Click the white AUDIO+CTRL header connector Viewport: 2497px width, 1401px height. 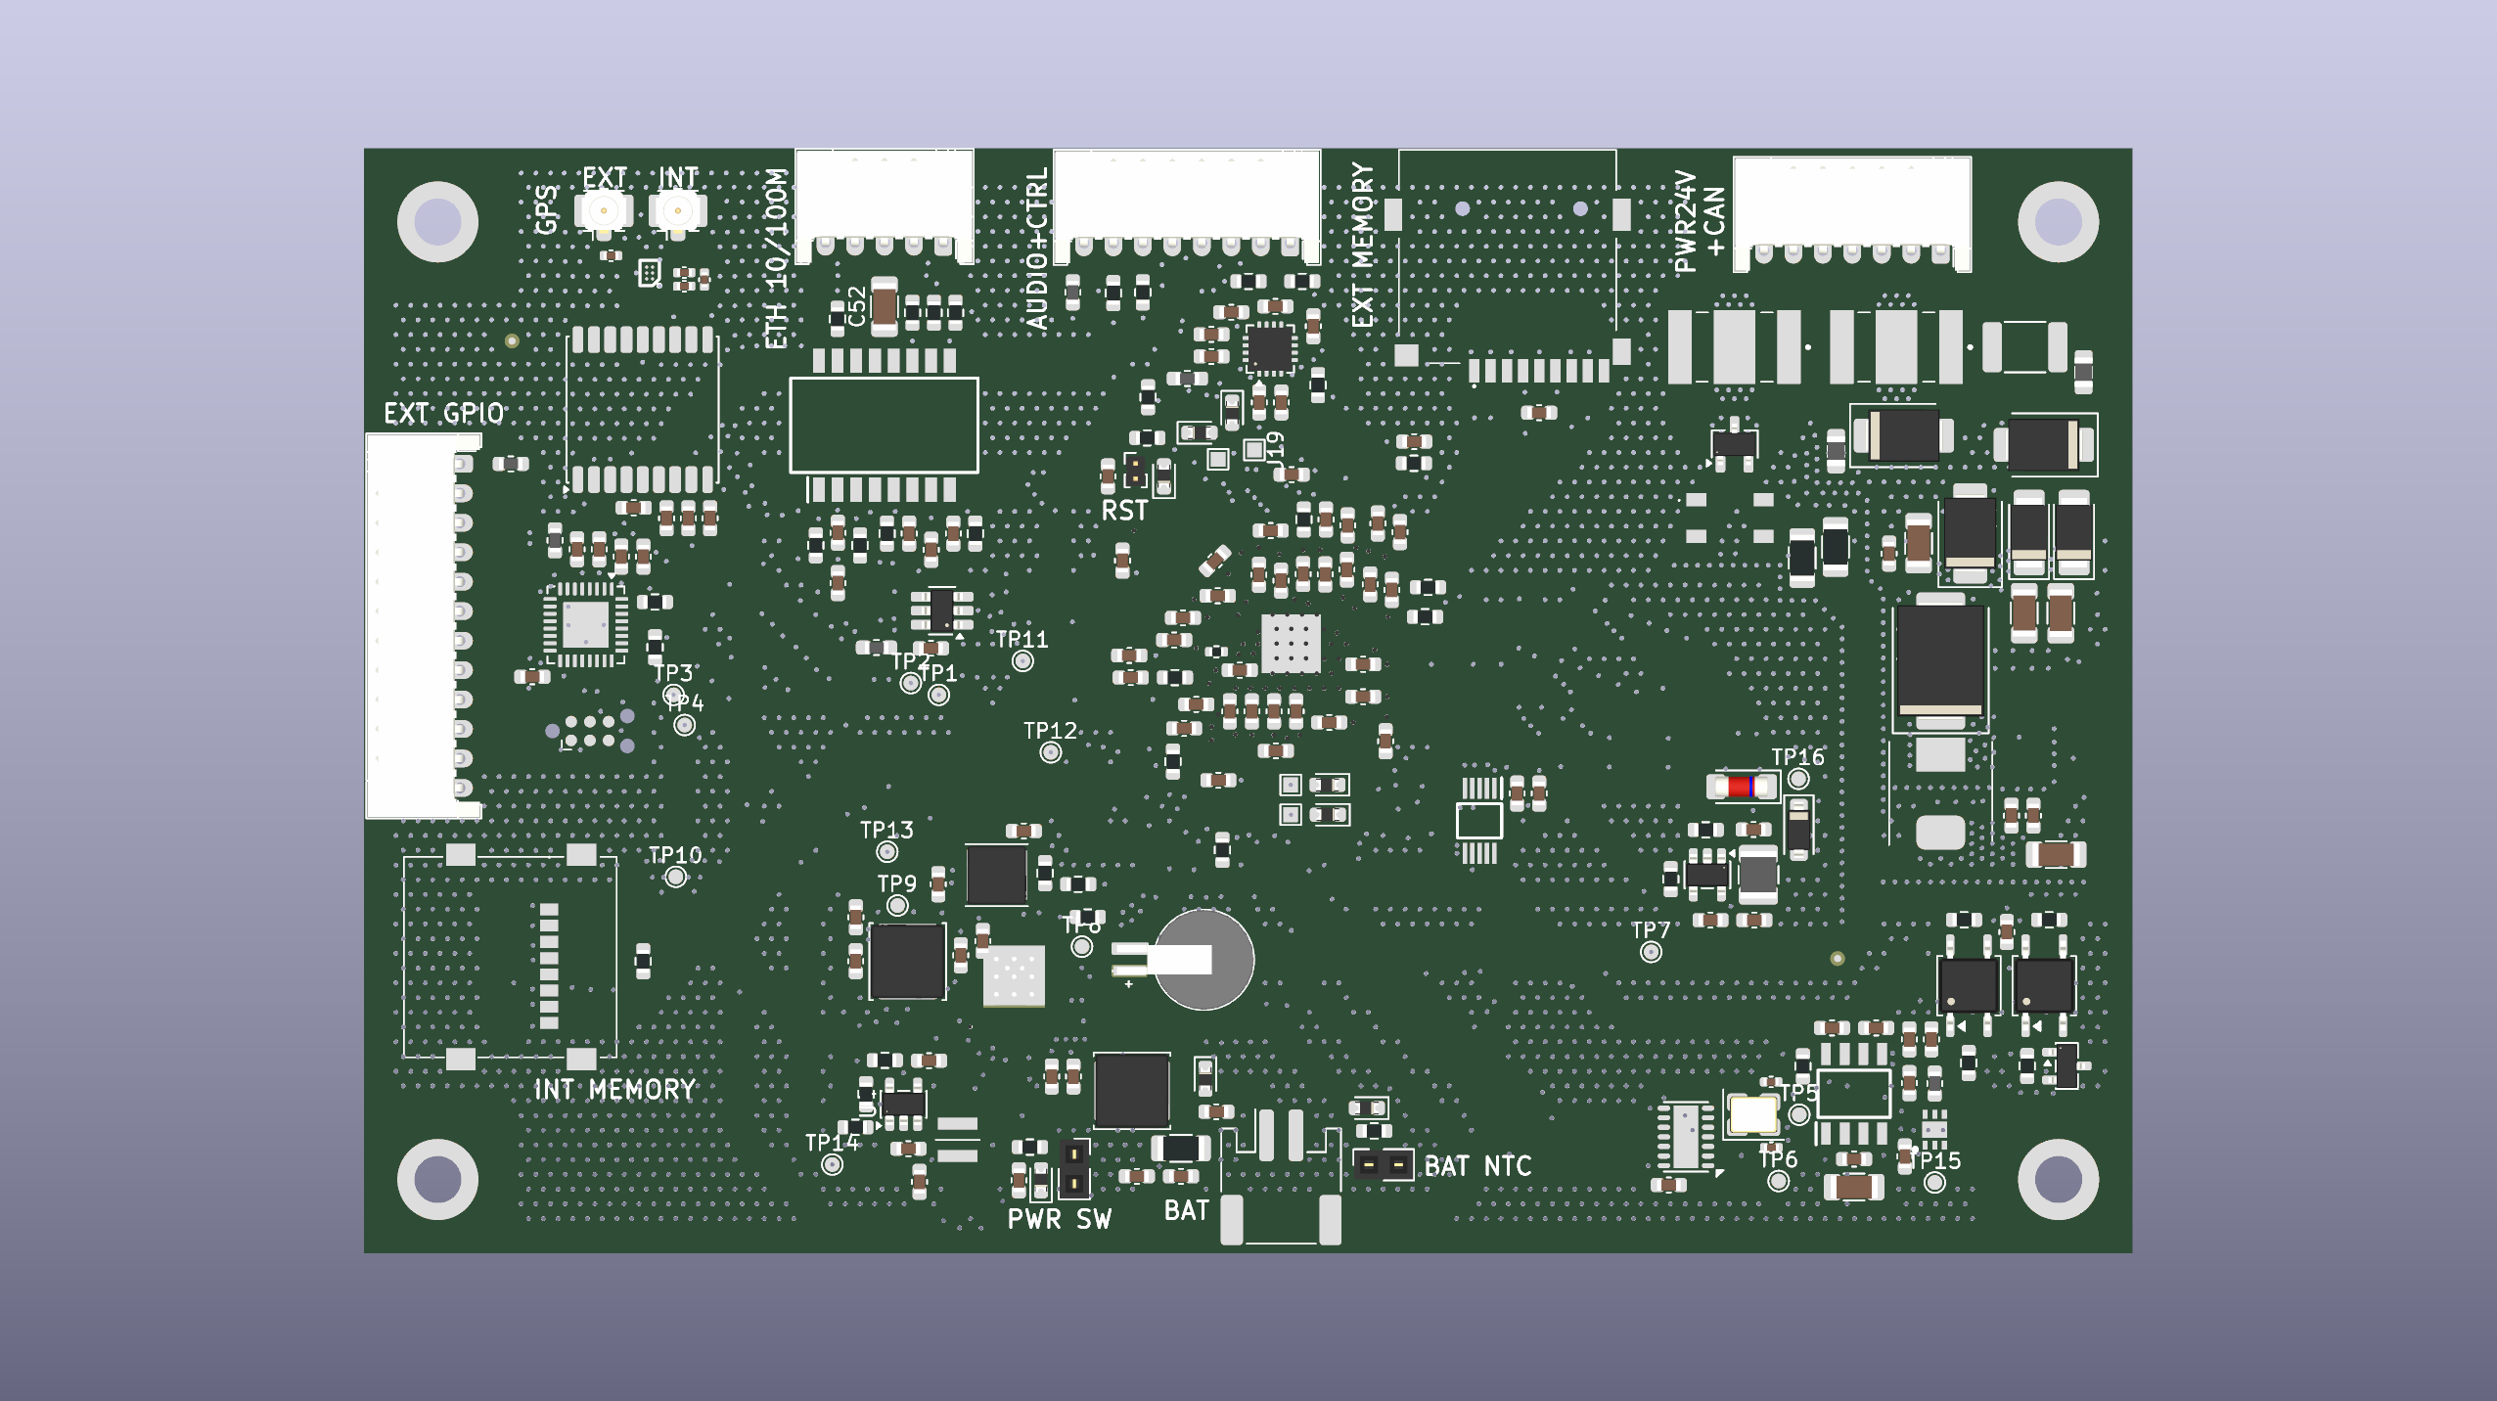click(1187, 206)
